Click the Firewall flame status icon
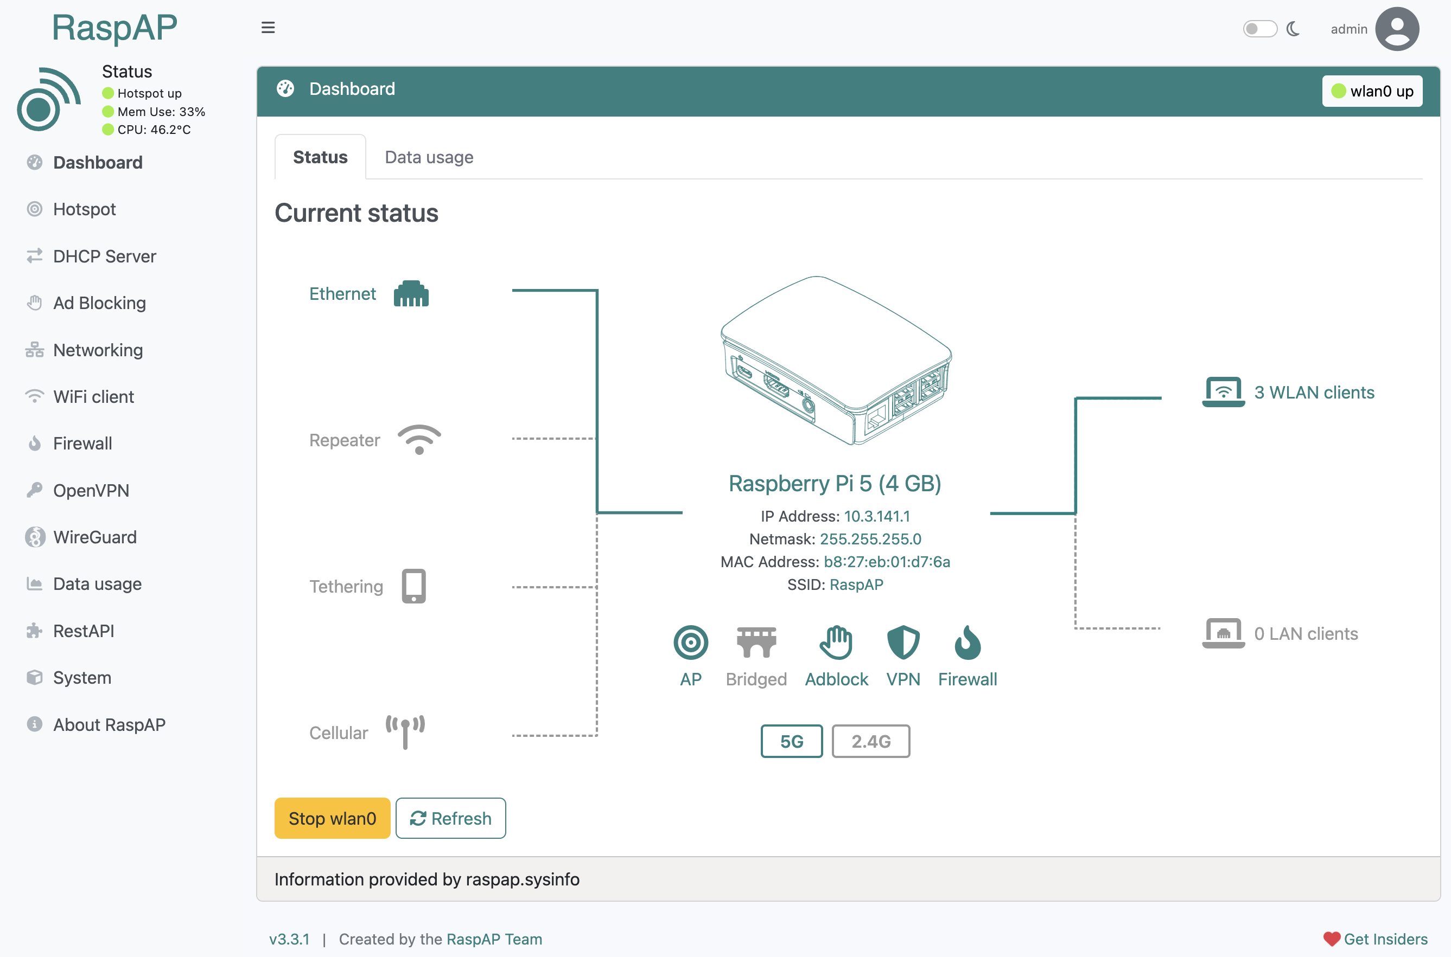The height and width of the screenshot is (957, 1451). point(968,642)
